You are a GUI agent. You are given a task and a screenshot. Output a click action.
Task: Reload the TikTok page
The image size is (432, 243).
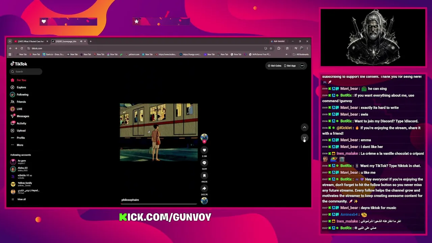22,48
